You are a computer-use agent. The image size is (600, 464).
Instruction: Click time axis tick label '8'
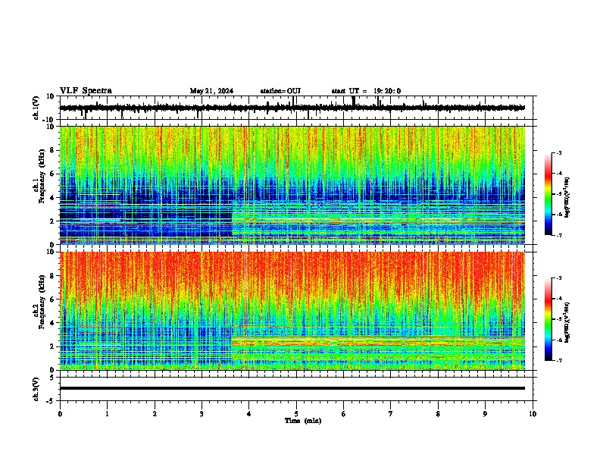[438, 414]
